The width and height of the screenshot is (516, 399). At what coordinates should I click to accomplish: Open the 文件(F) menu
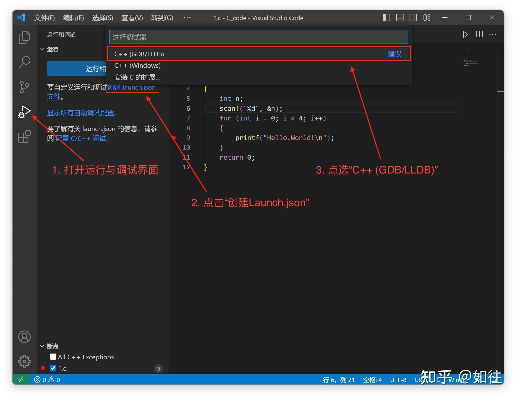44,18
